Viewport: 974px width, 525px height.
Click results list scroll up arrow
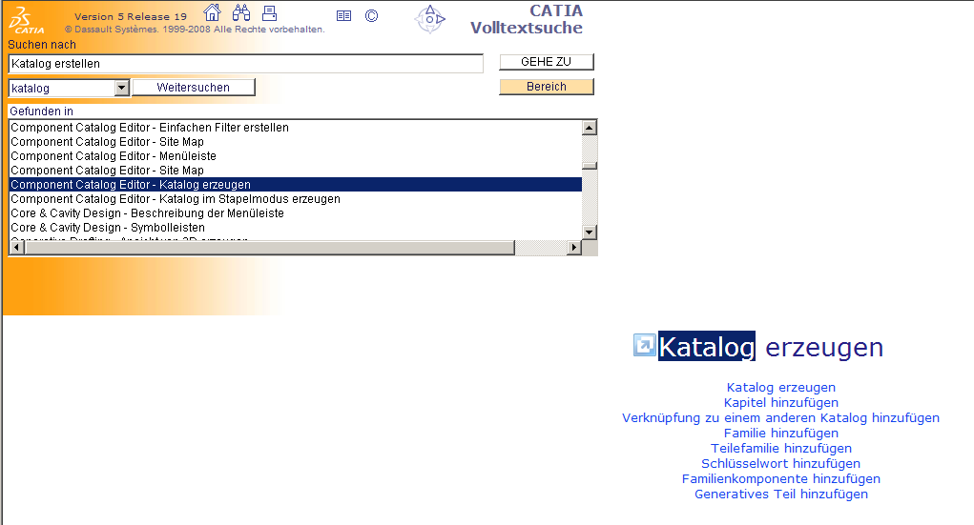click(590, 128)
